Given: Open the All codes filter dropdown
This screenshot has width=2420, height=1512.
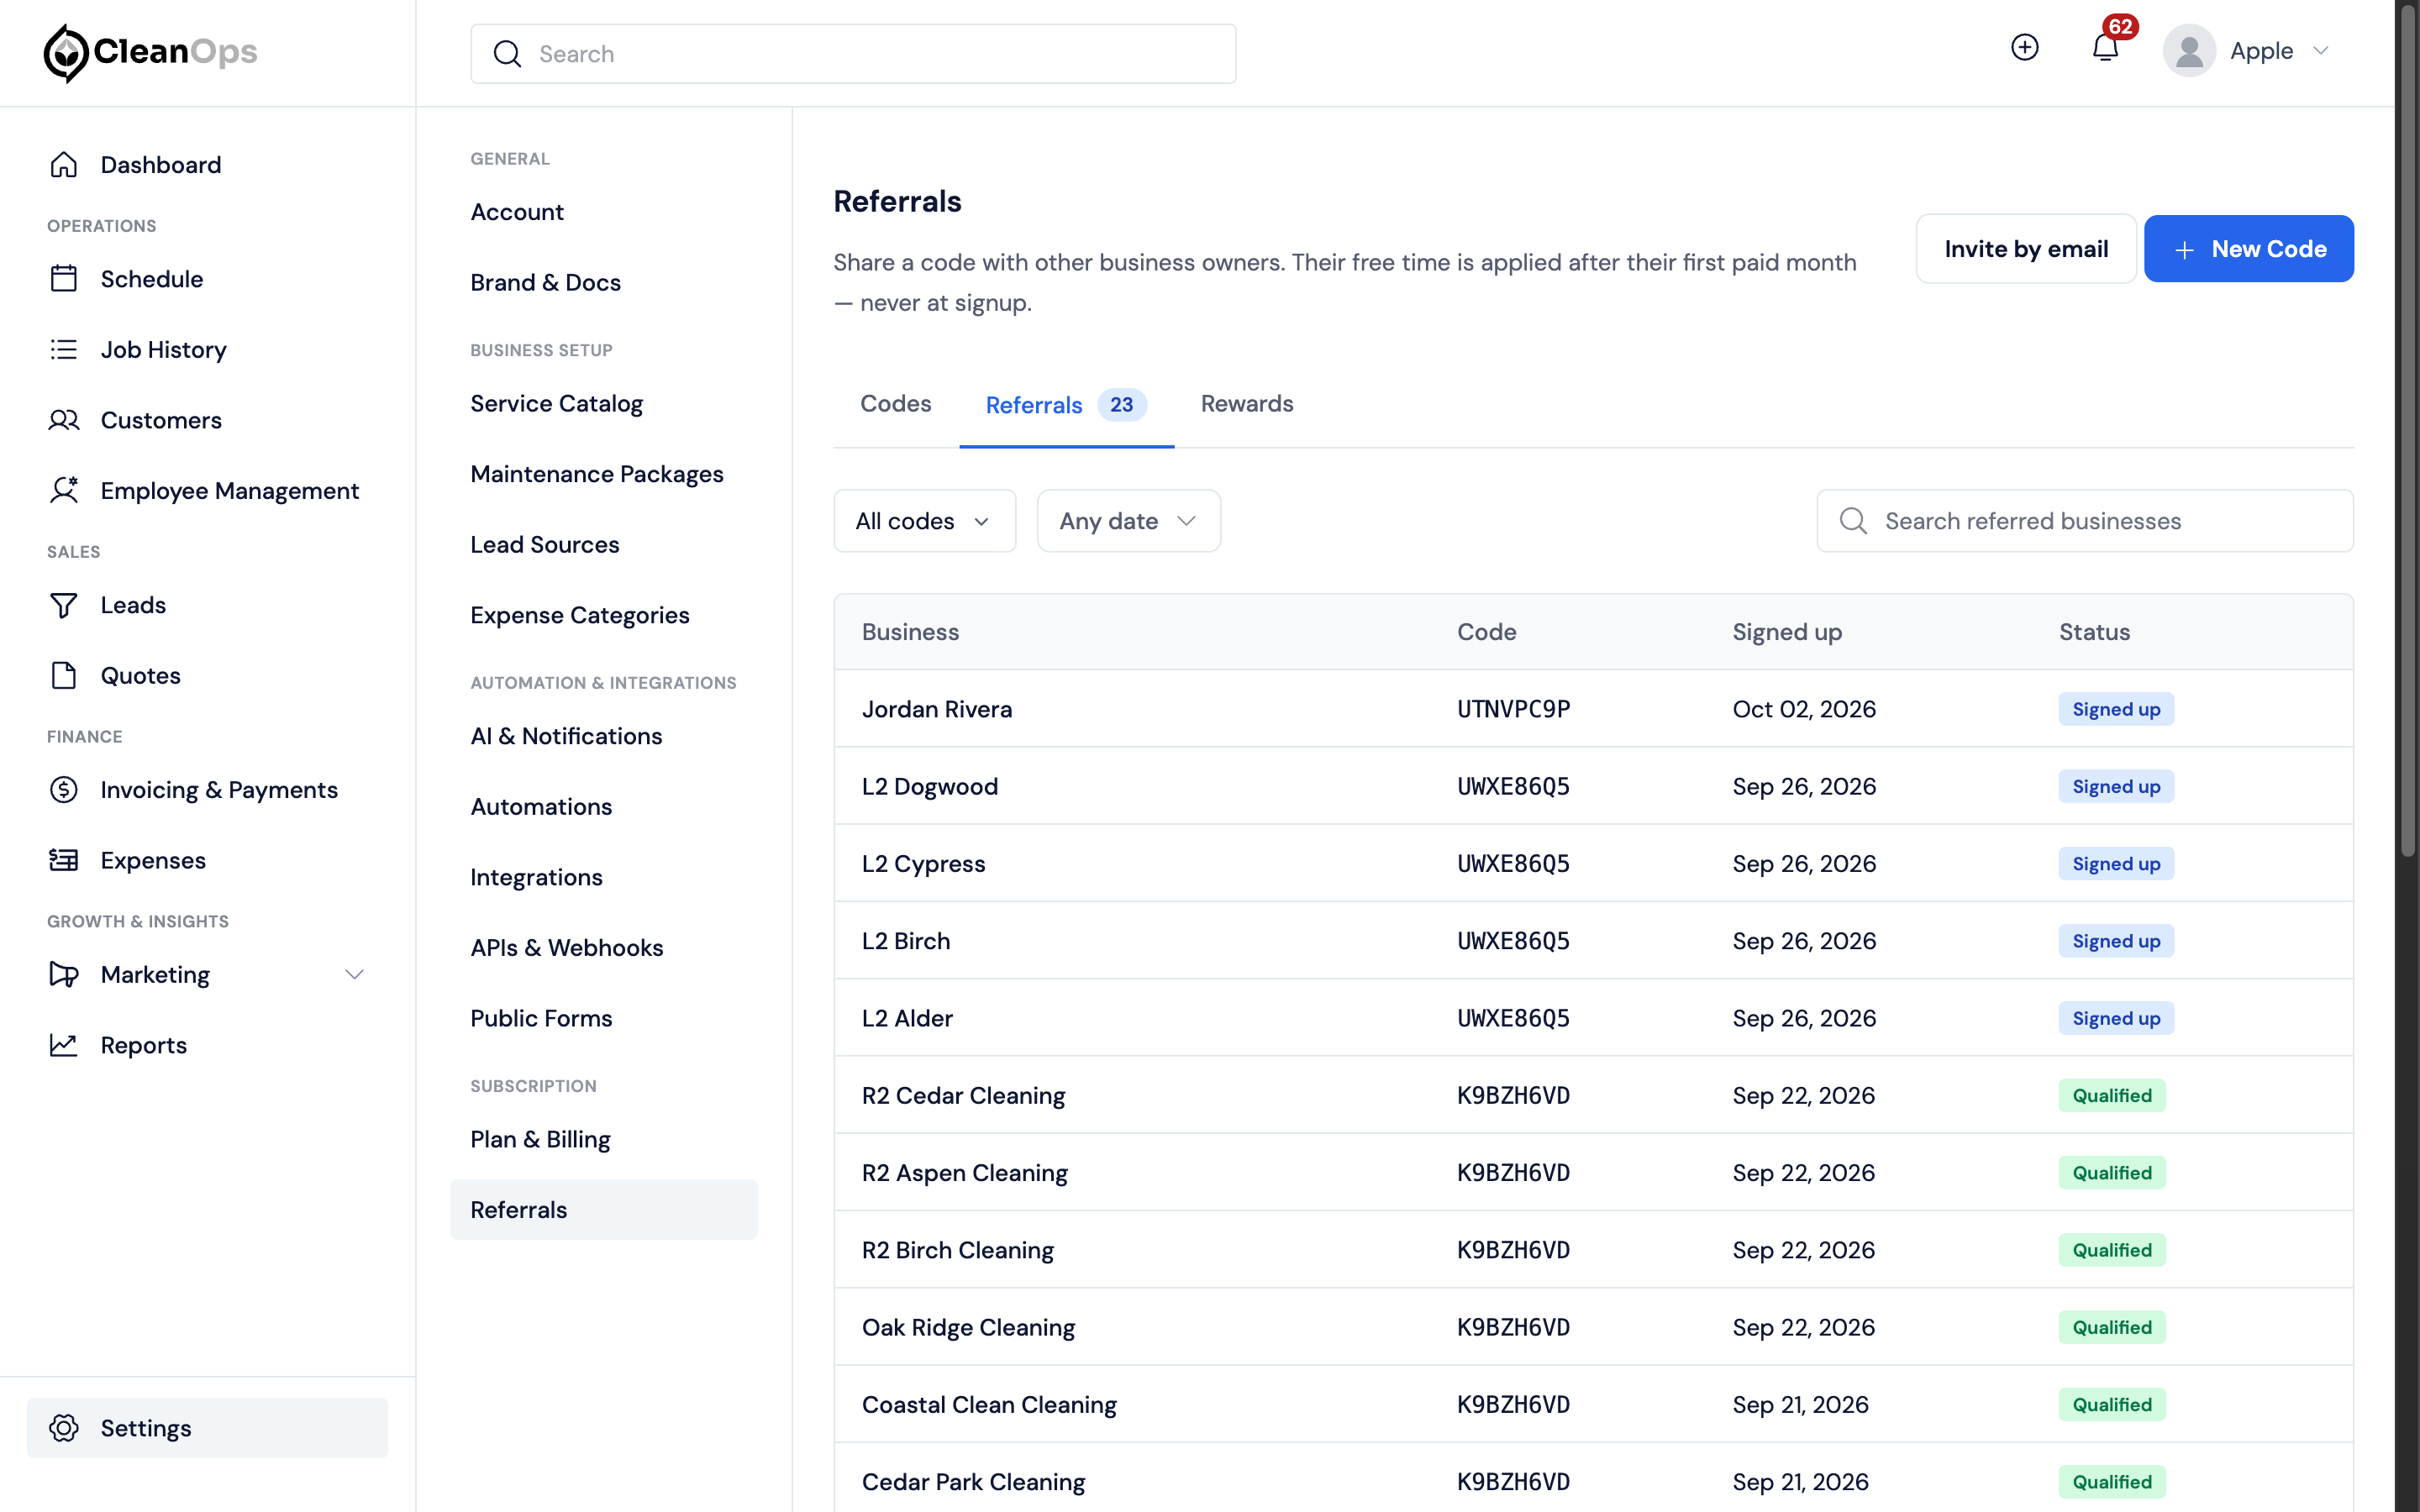Looking at the screenshot, I should pyautogui.click(x=924, y=521).
